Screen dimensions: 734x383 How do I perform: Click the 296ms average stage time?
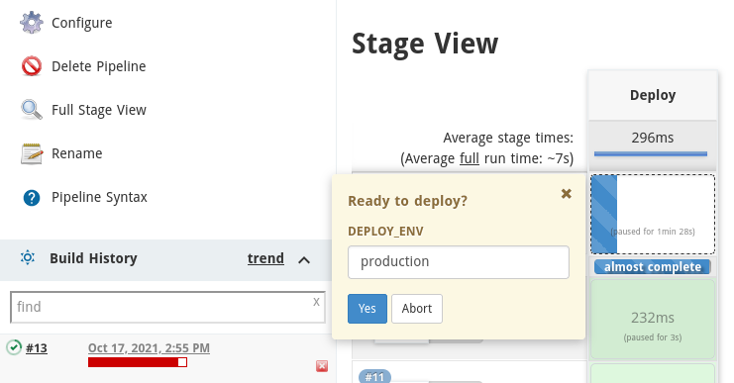click(653, 138)
